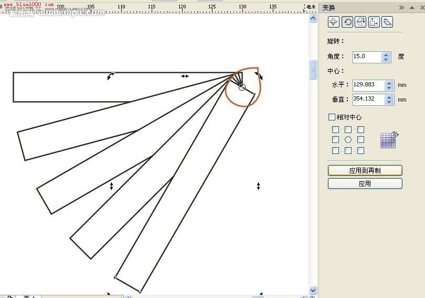Click the top-right rotation handle on canvas
Viewport: 425px width, 298px height.
259,76
